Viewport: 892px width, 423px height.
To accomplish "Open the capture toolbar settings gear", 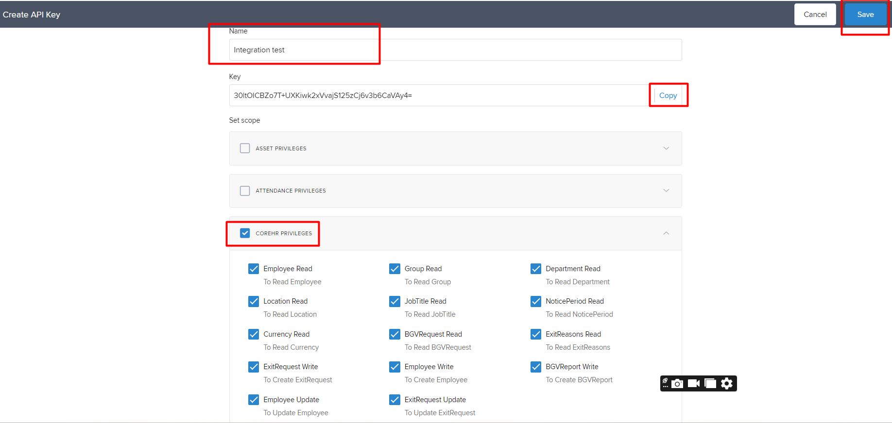I will tap(727, 384).
